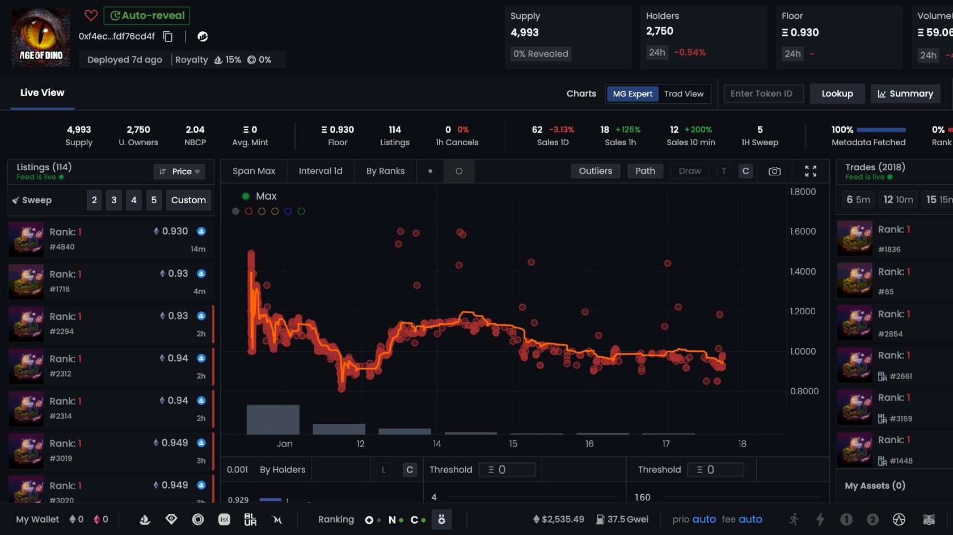Open the Span Max range selector
Viewport: 953px width, 535px height.
click(x=254, y=171)
